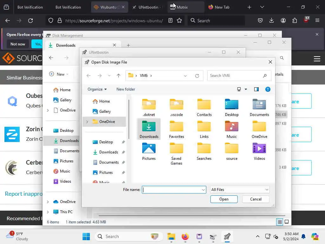325x244 pixels.
Task: Open the .vscode folder
Action: [x=176, y=107]
